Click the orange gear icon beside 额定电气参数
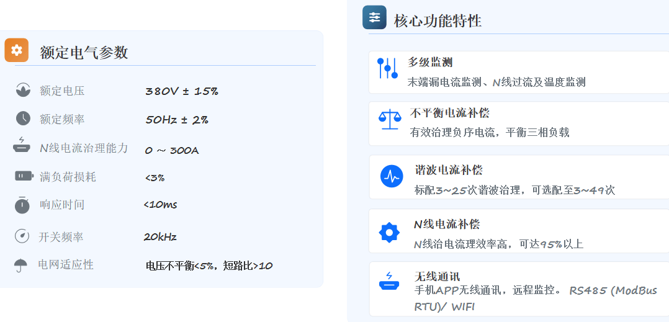Image resolution: width=669 pixels, height=322 pixels. 17,50
